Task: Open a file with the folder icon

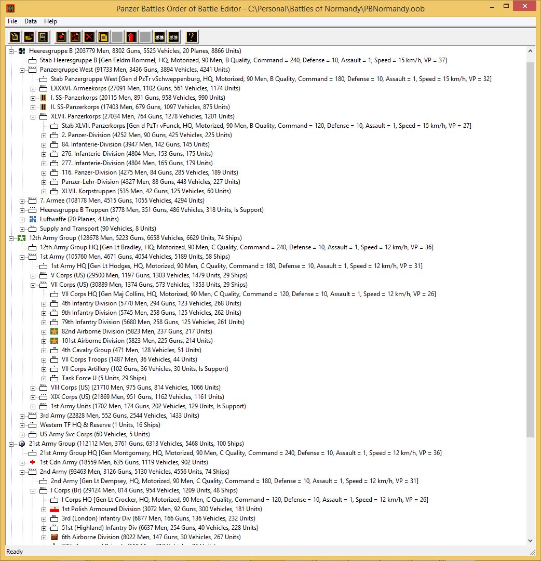Action: [x=29, y=37]
